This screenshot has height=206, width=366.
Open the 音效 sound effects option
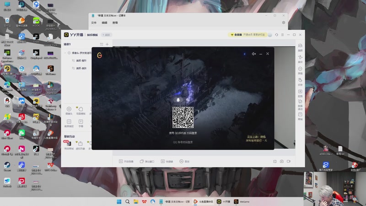(184, 162)
